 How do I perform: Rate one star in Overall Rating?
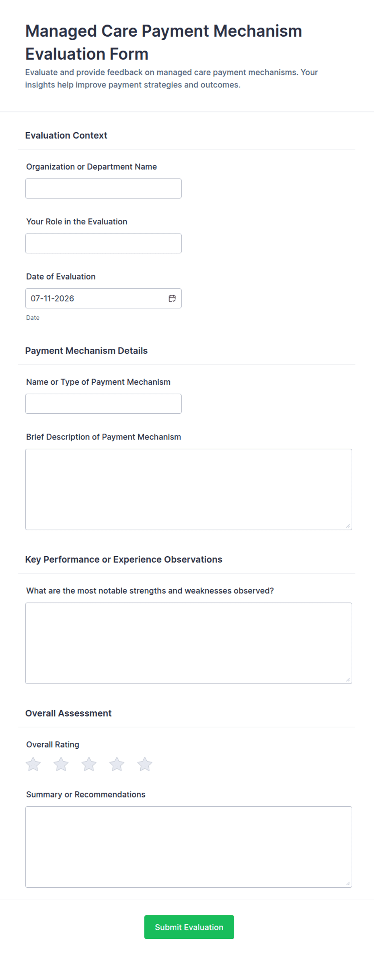[x=33, y=764]
